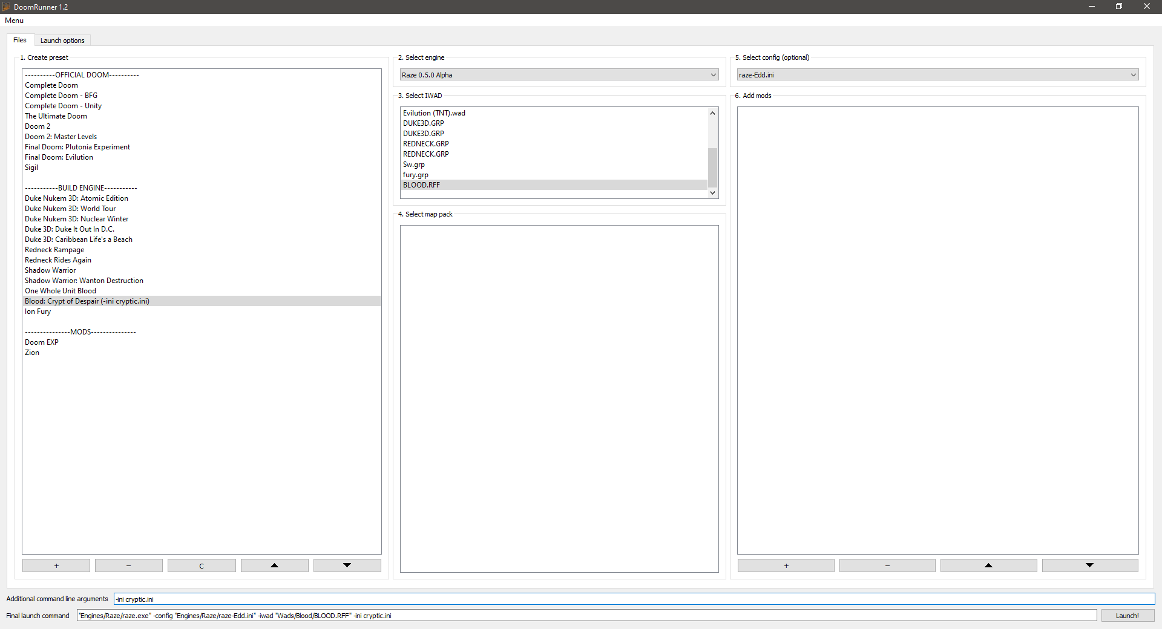Click the add preset plus button
The height and width of the screenshot is (629, 1162).
coord(56,565)
